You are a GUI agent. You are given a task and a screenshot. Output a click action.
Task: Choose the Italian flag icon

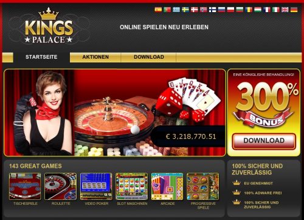(276, 10)
